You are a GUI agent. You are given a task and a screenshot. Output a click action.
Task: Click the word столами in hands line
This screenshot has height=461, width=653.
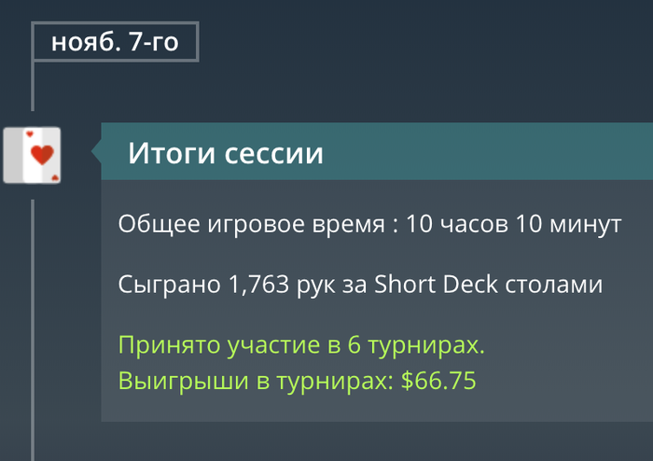pos(554,285)
